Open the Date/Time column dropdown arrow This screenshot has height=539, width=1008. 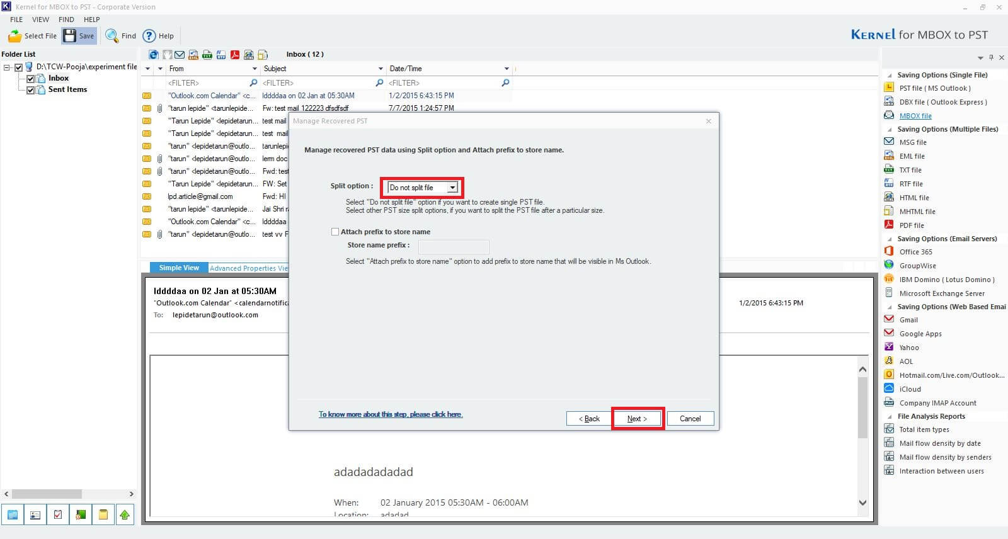click(507, 69)
